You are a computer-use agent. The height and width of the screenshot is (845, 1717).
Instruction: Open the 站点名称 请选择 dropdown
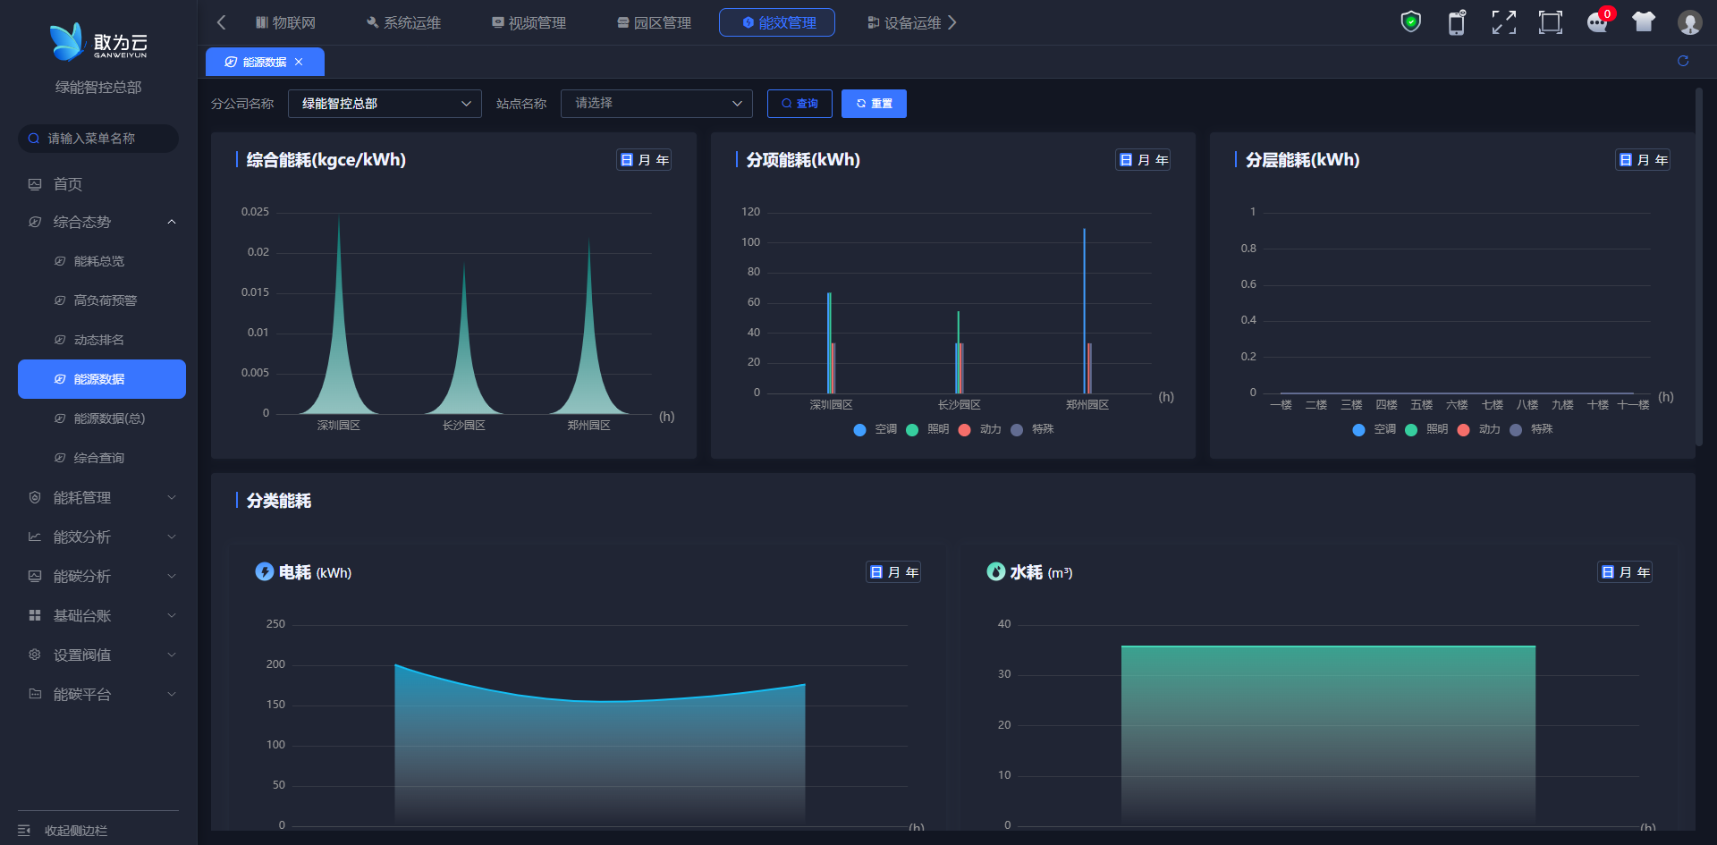pos(656,104)
